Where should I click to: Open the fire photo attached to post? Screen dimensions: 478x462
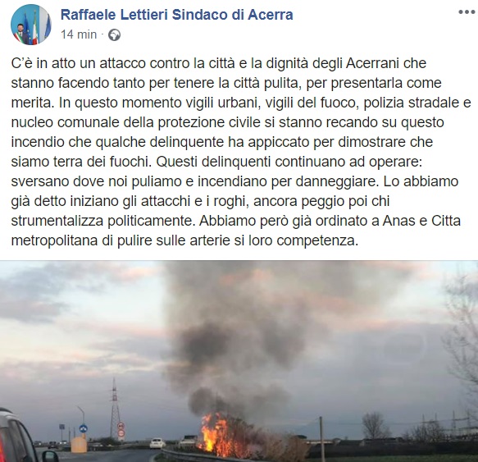pyautogui.click(x=239, y=361)
